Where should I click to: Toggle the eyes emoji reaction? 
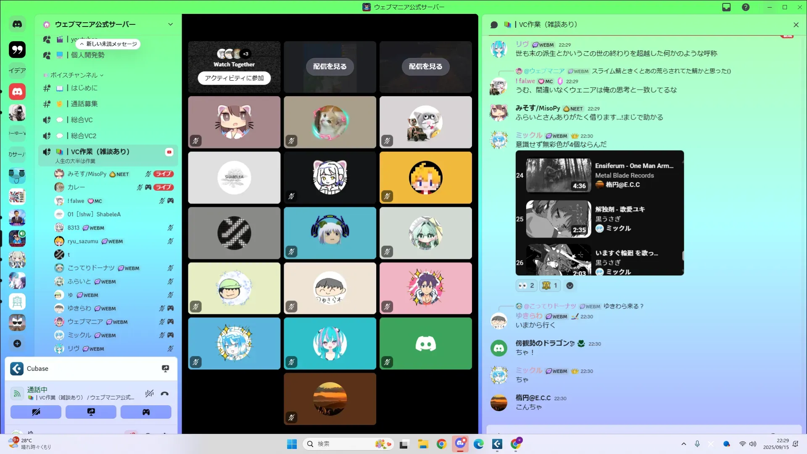point(526,286)
